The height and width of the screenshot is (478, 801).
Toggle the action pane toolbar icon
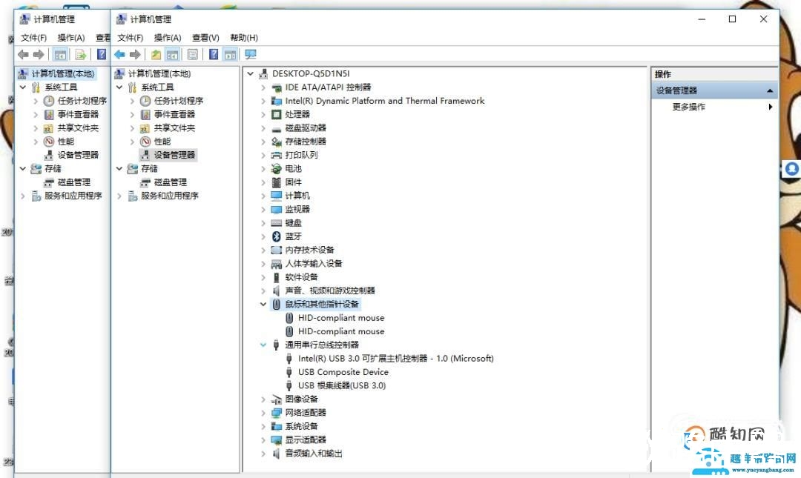tap(228, 53)
